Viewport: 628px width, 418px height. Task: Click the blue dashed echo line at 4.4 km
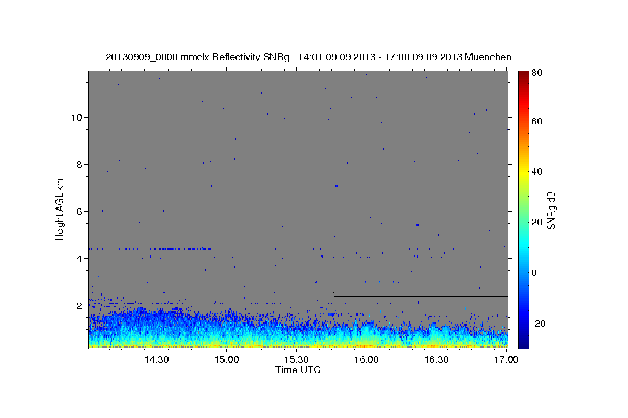click(151, 249)
